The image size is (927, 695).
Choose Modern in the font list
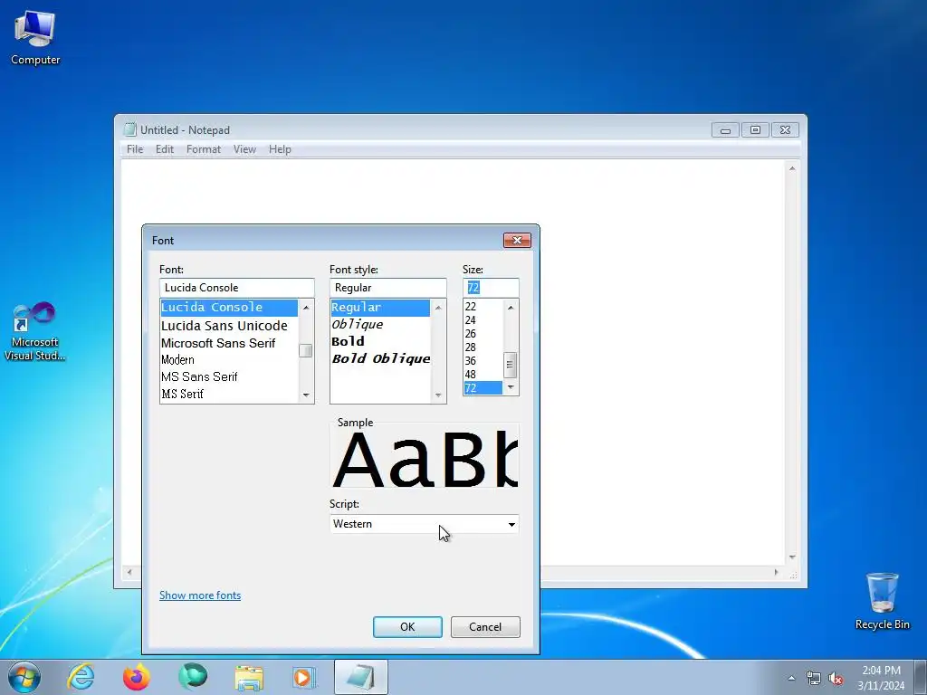[x=229, y=360]
